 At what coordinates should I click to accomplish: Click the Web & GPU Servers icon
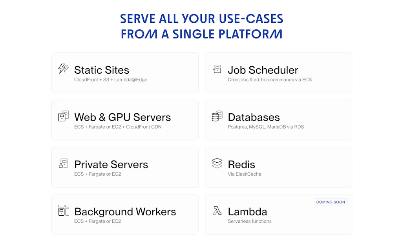(63, 116)
